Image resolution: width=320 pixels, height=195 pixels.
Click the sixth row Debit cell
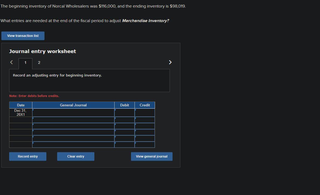coord(125,145)
